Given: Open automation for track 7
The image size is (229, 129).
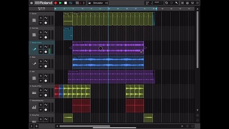Looking at the screenshot, I should click(46, 105).
